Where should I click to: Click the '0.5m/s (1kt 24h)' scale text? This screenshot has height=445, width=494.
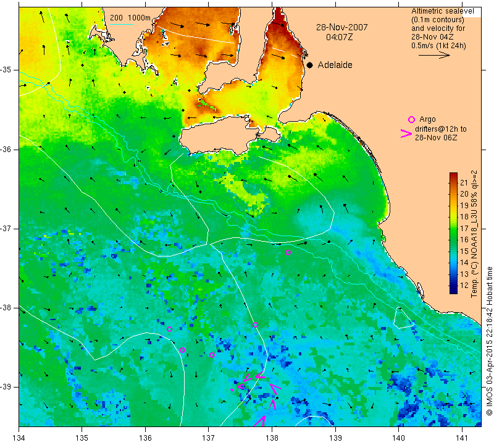438,45
